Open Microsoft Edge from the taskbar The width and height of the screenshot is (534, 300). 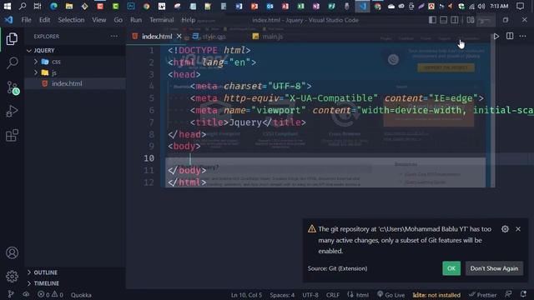coord(53,6)
